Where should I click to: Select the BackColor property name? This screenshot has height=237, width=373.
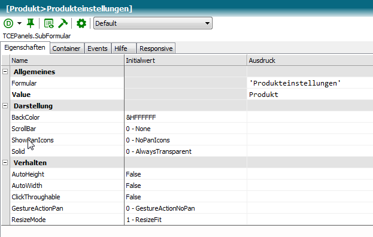tap(26, 117)
